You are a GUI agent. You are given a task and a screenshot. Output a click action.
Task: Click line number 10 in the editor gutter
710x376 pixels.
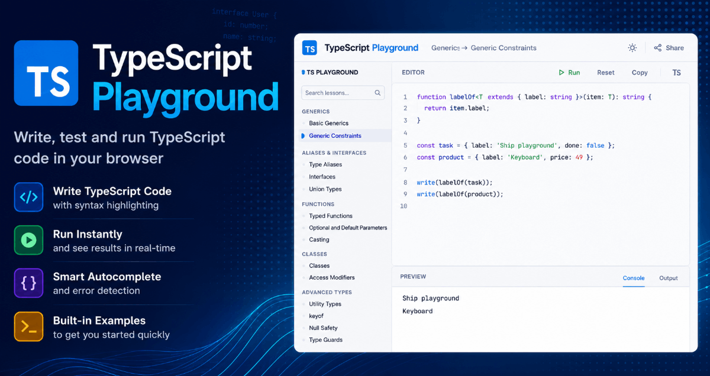404,206
